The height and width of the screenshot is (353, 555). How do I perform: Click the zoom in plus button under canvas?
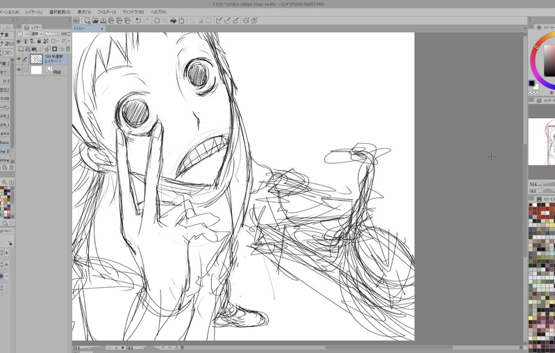tap(116, 347)
